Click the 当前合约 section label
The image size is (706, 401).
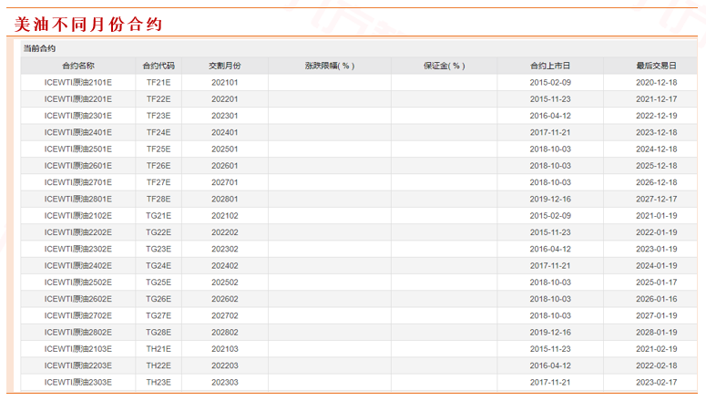point(39,48)
